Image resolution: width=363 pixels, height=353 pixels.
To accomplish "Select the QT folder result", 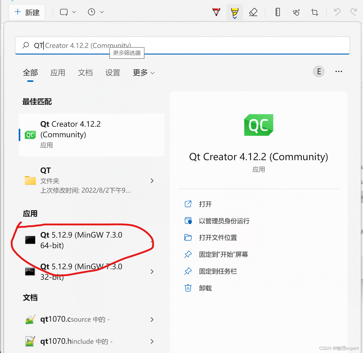I will point(91,180).
